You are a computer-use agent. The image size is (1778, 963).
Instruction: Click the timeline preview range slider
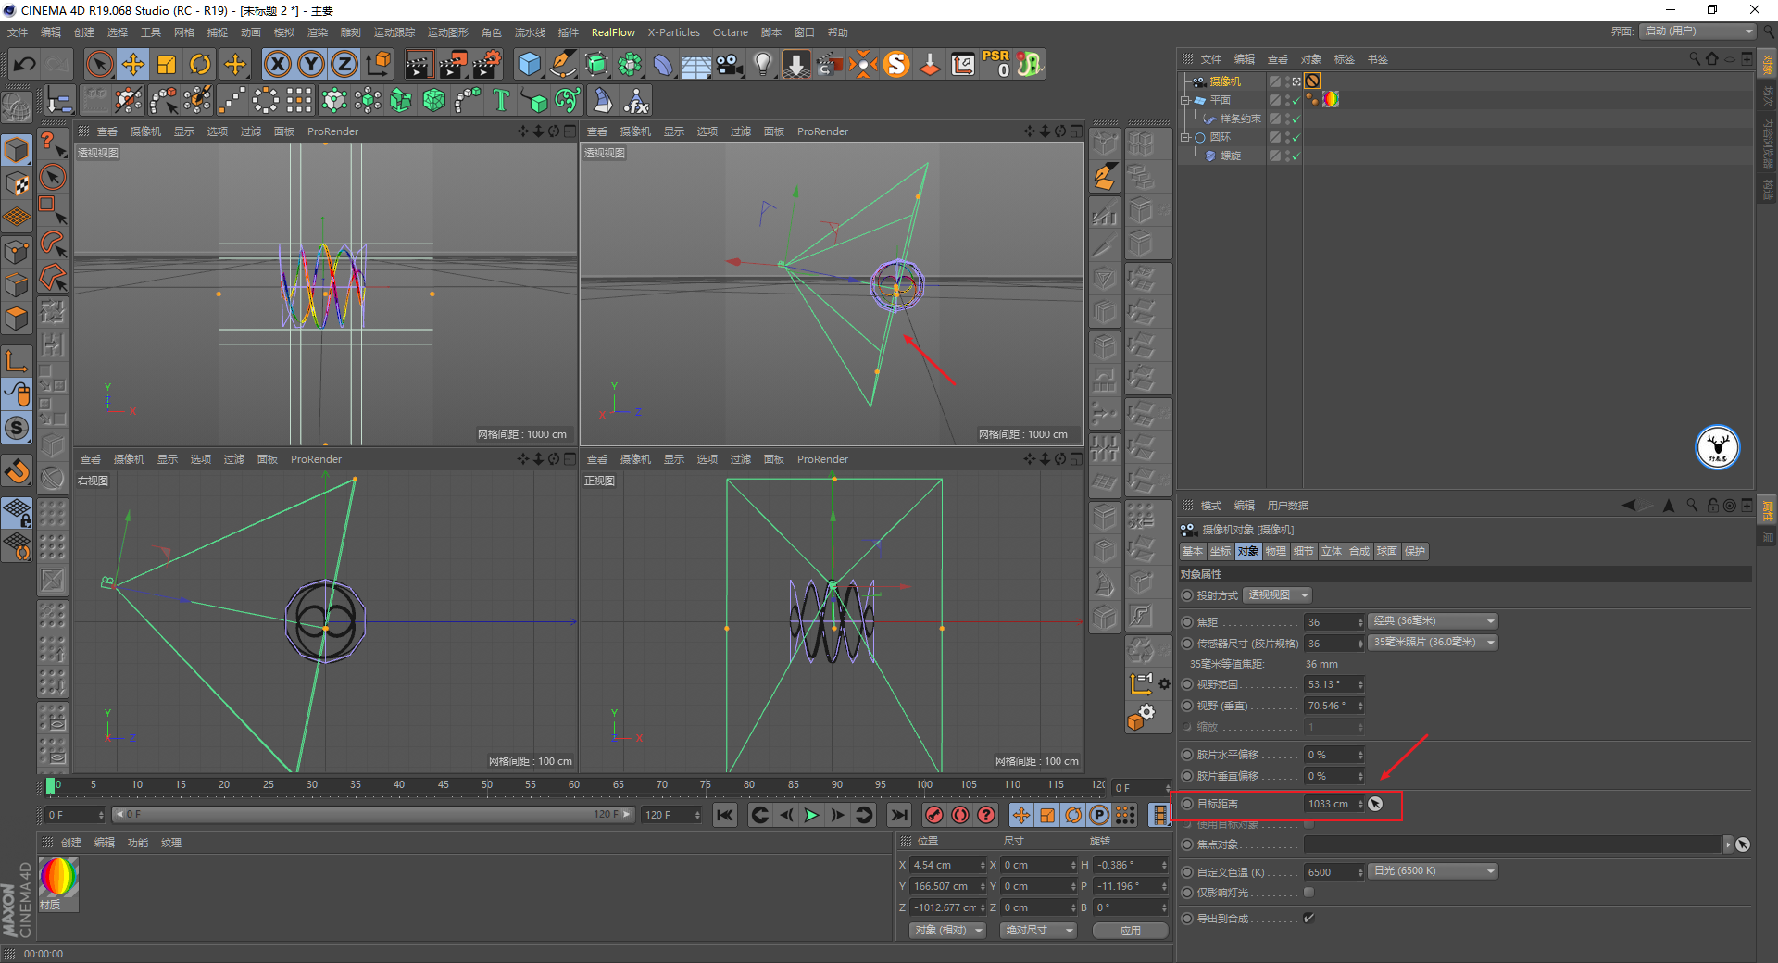(372, 815)
